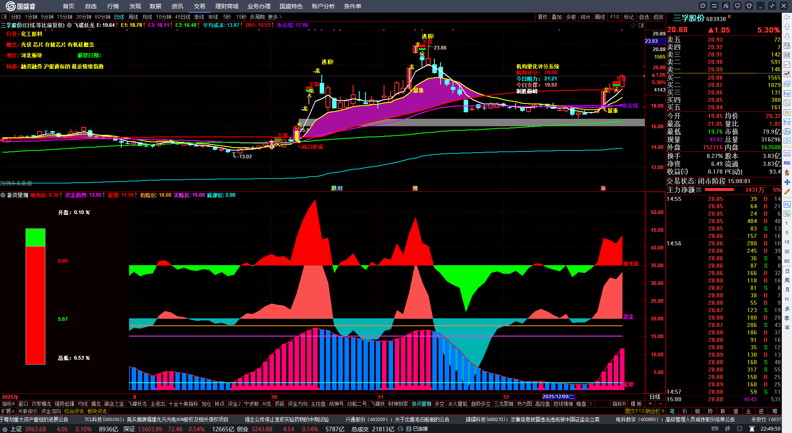792x433 pixels.
Task: Click the down arrow icon in right sidebar
Action: click(x=787, y=36)
